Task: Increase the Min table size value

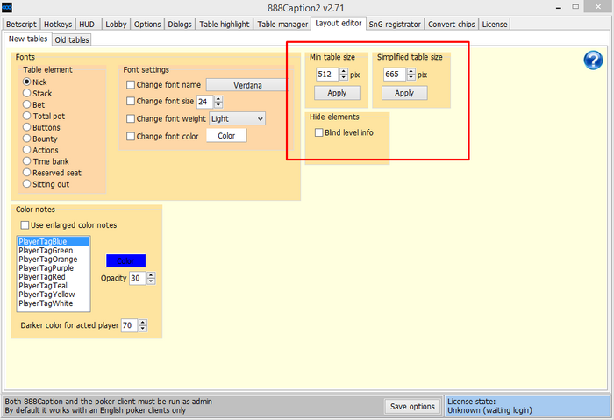Action: click(344, 71)
